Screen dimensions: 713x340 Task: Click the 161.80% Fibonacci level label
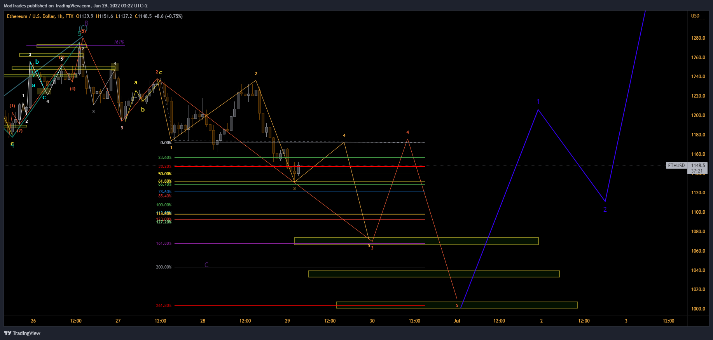pos(164,243)
